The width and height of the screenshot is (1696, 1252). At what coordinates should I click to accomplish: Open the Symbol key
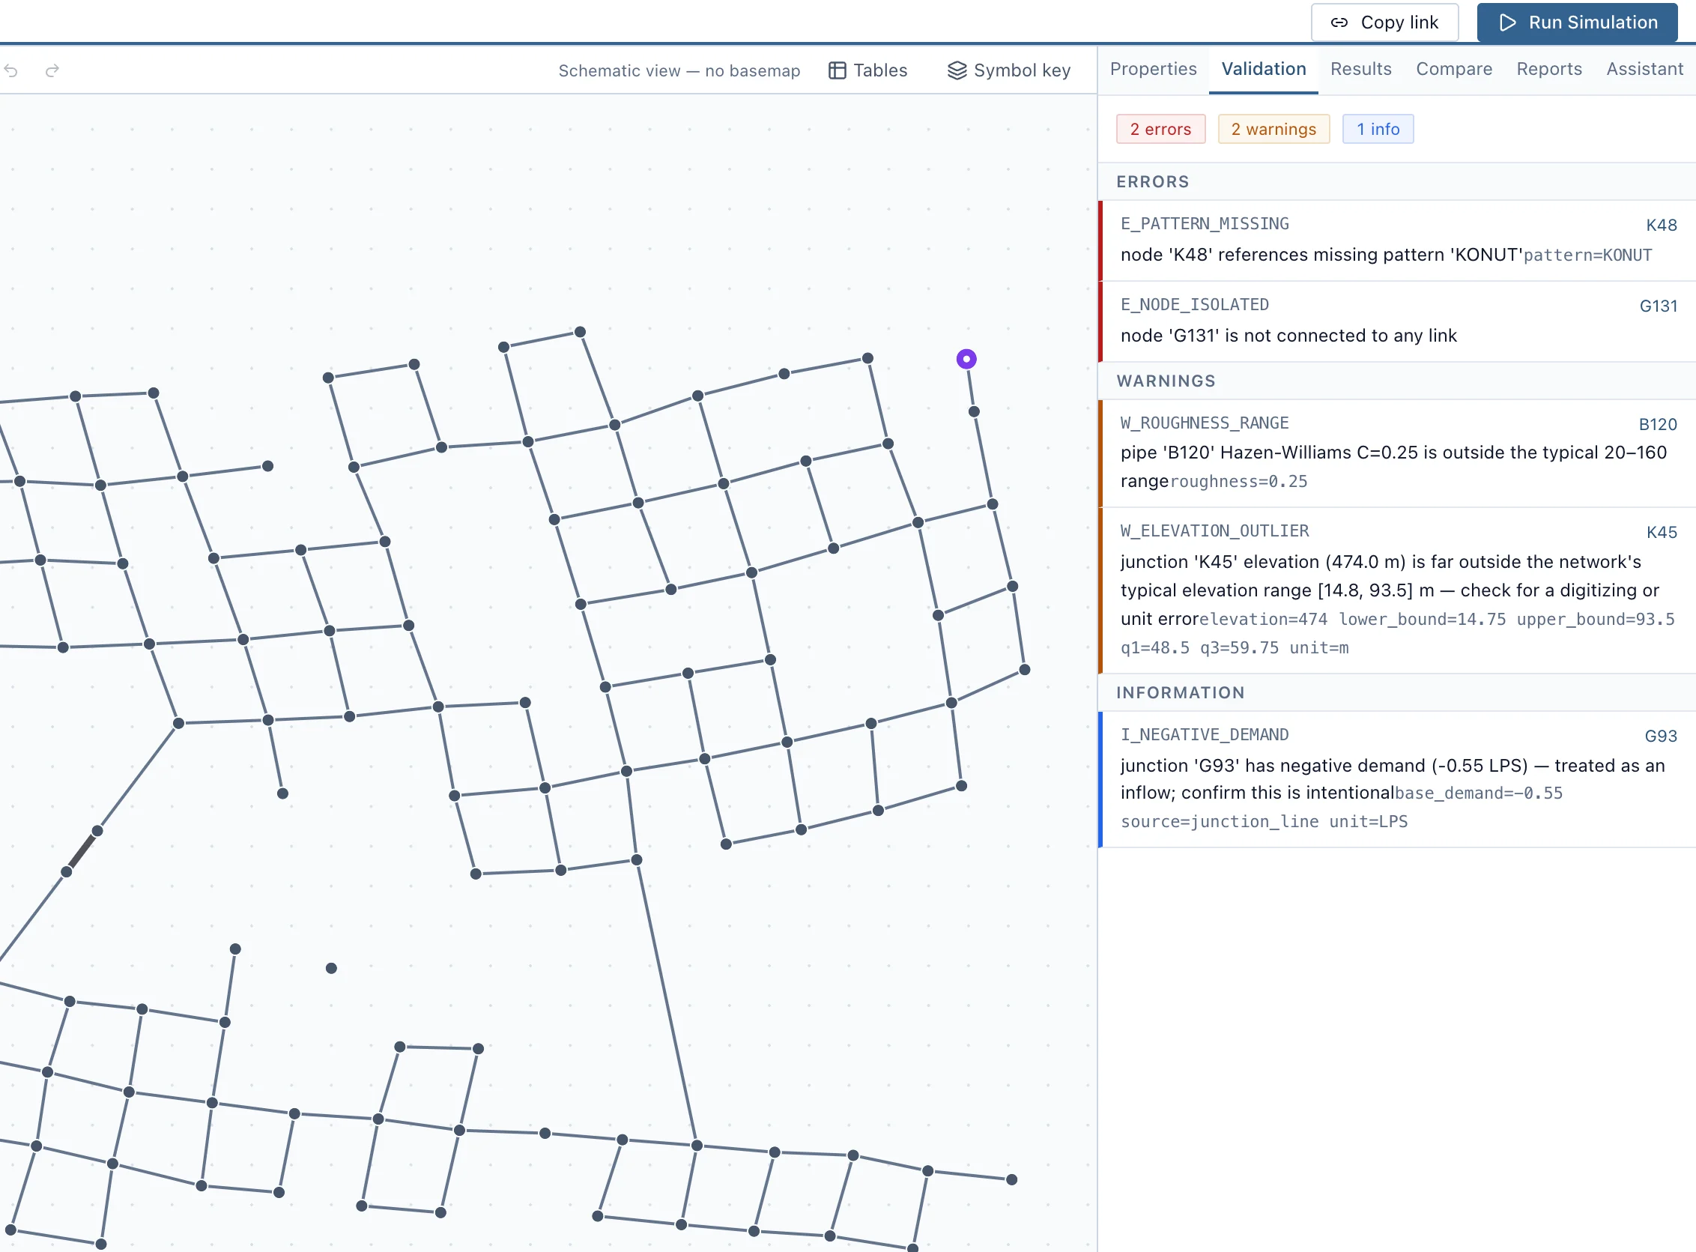click(1008, 70)
